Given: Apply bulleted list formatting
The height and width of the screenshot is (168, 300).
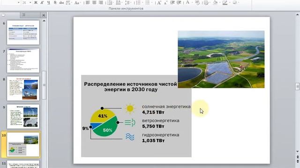Looking at the screenshot, I should pyautogui.click(x=148, y=2).
